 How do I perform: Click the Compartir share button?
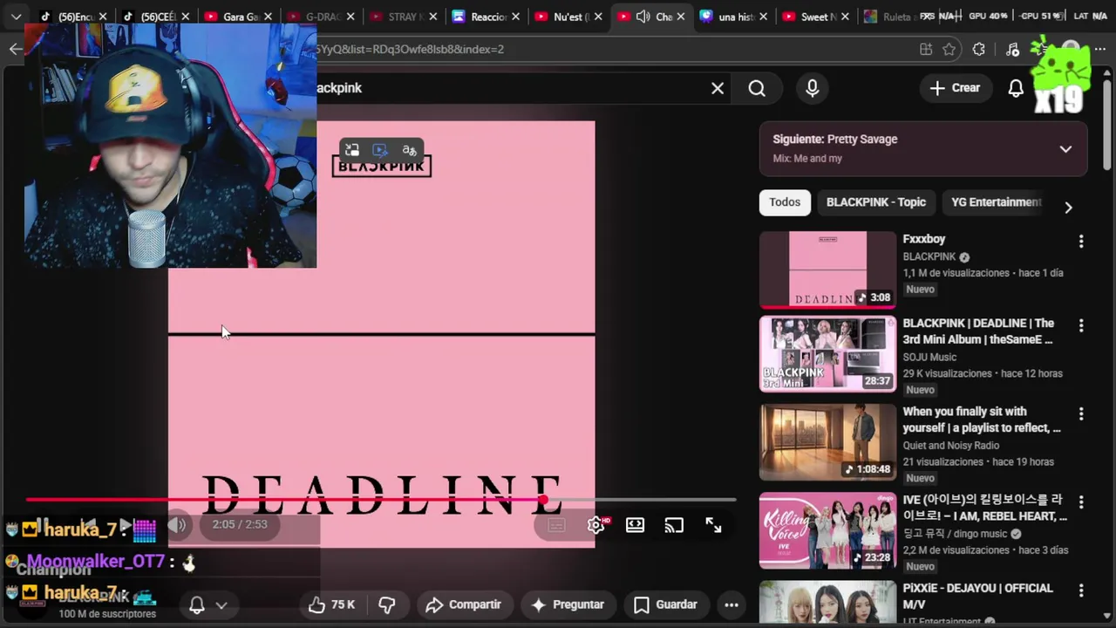[463, 604]
